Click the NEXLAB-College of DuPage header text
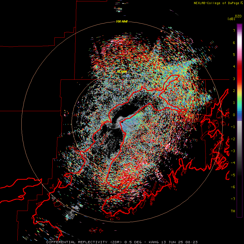 point(218,3)
